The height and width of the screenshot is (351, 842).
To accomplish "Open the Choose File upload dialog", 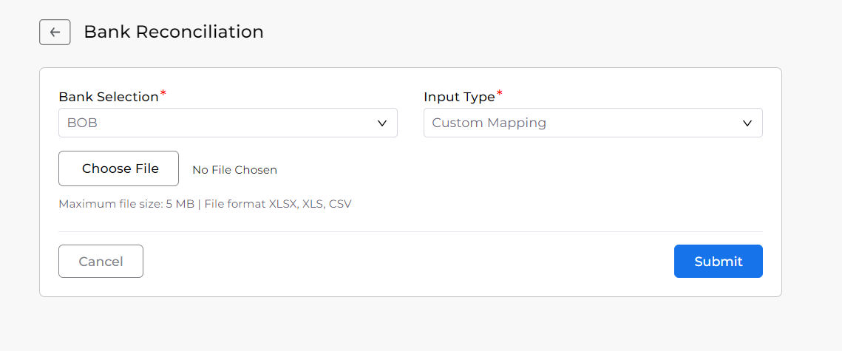I will click(119, 168).
